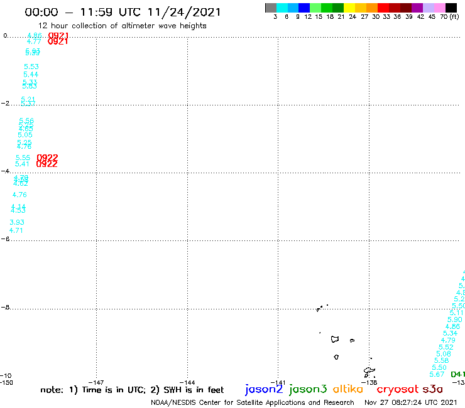
Task: Click the wave height value 5.11
Action: (456, 313)
